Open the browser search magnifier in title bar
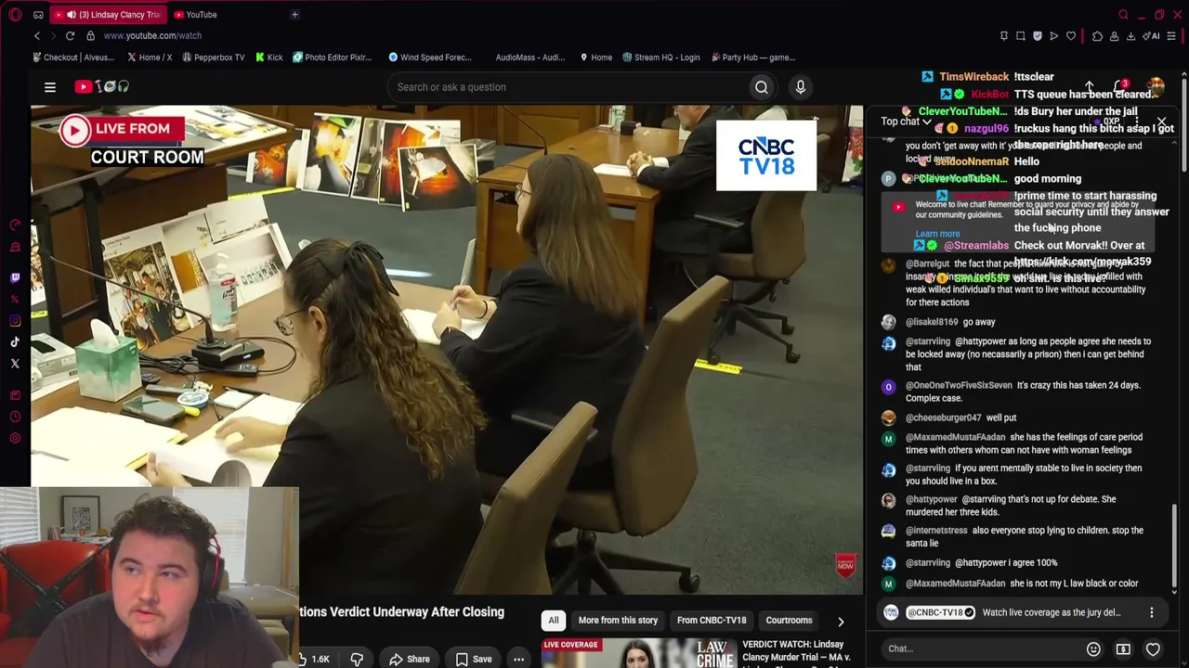 coord(1123,15)
